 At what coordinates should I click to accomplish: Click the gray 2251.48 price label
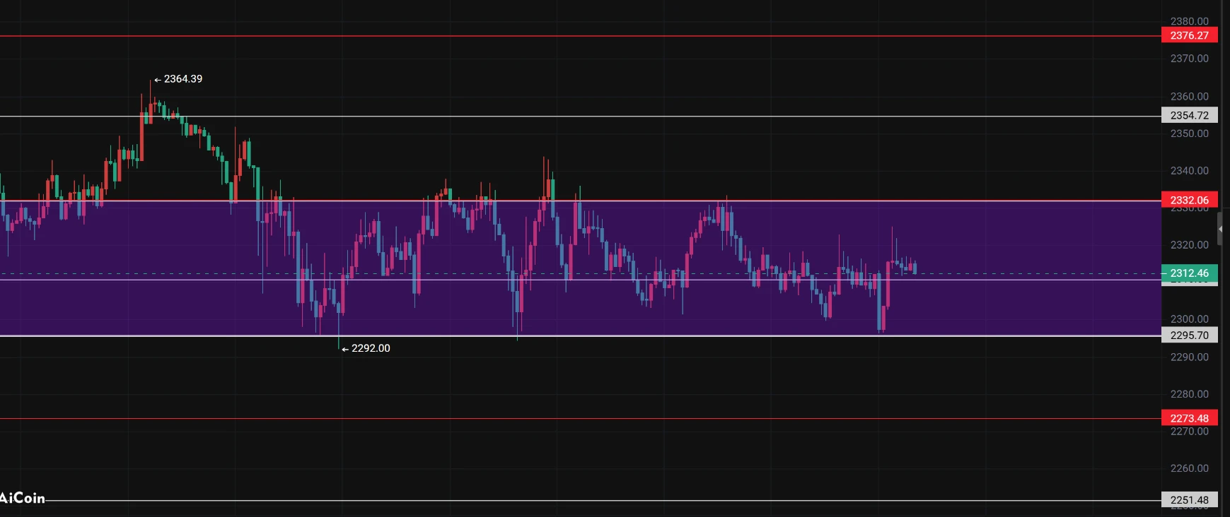click(1190, 499)
